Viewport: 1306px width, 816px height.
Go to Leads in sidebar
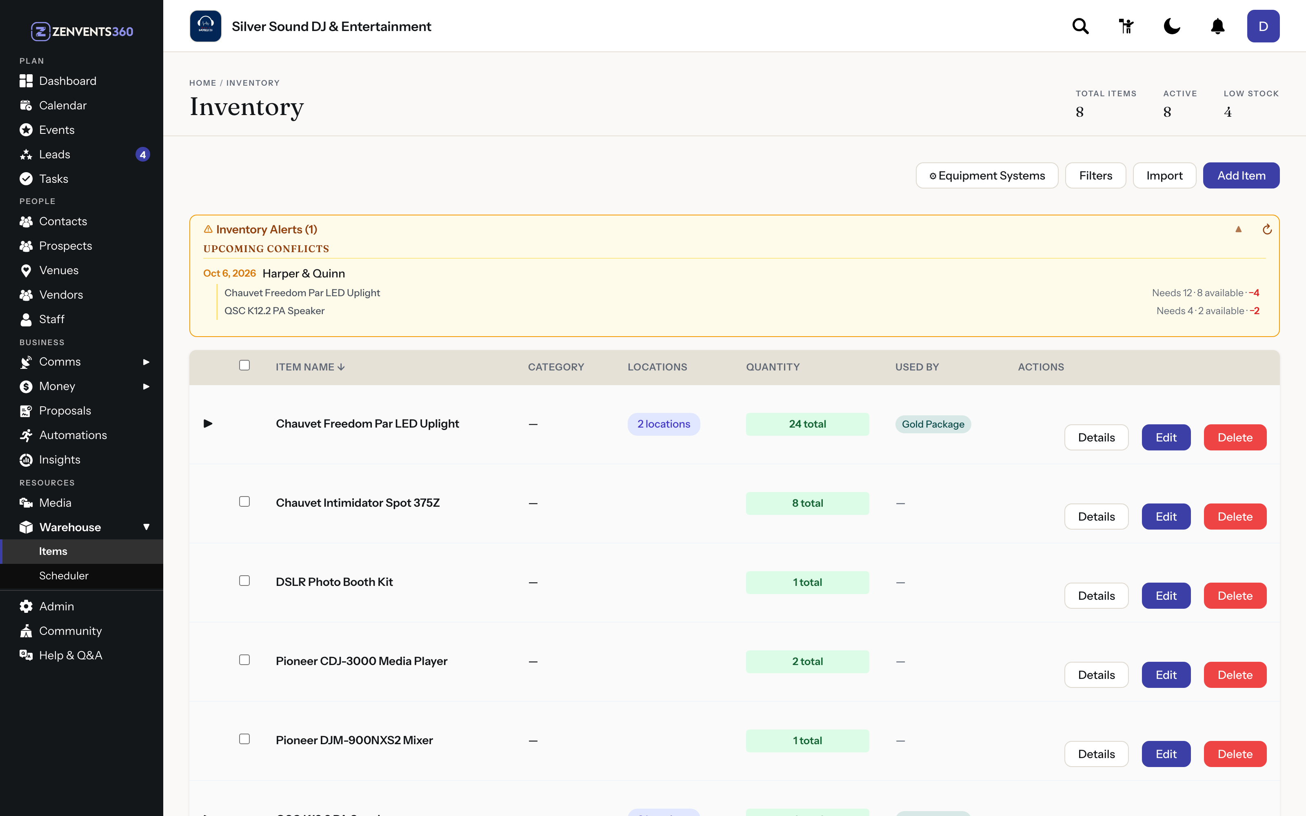pos(82,154)
